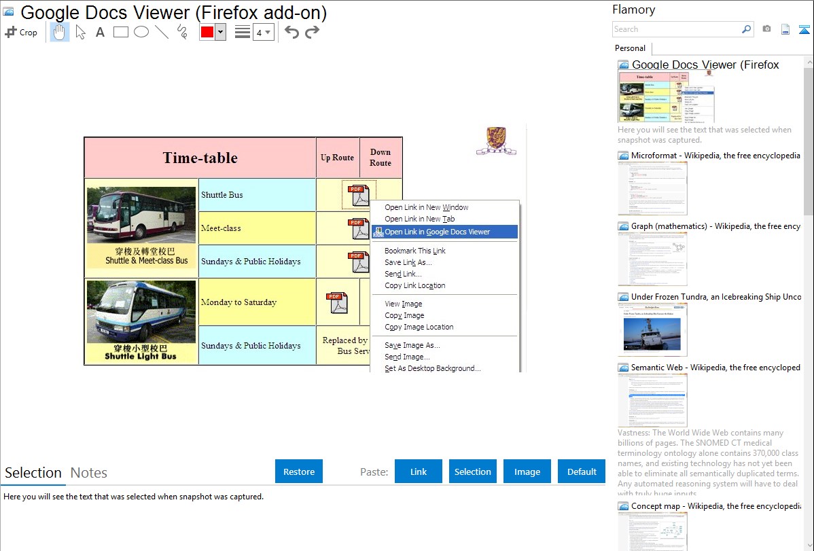Choose Send Image...
This screenshot has height=551, width=814.
pos(445,357)
